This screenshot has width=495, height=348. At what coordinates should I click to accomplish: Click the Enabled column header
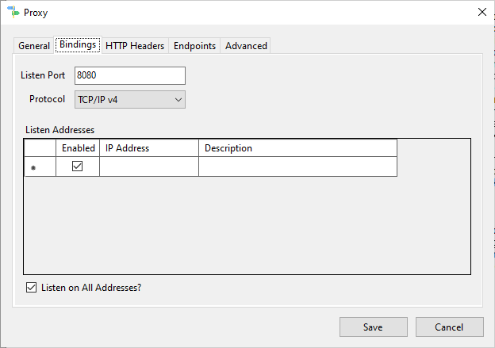[x=78, y=148]
